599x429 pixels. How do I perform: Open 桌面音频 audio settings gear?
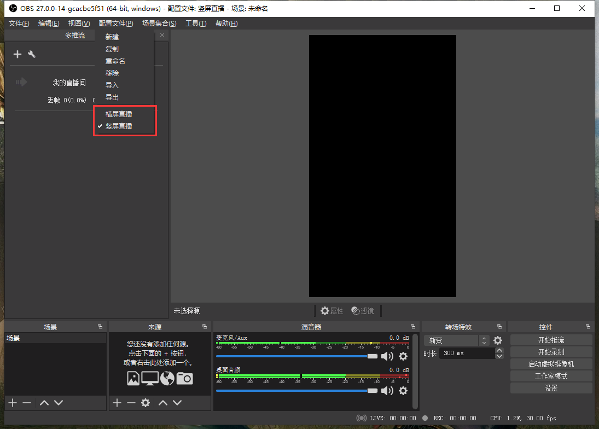click(x=403, y=391)
